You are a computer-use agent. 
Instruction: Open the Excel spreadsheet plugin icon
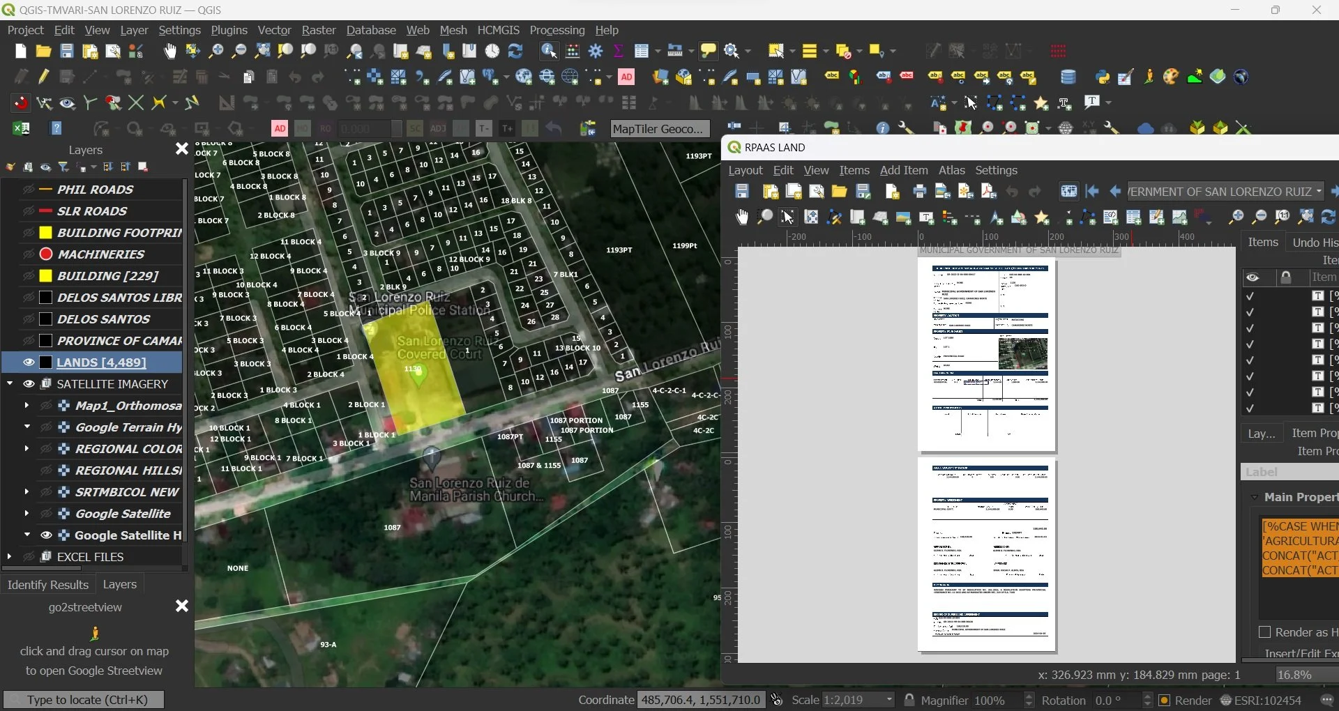point(21,129)
